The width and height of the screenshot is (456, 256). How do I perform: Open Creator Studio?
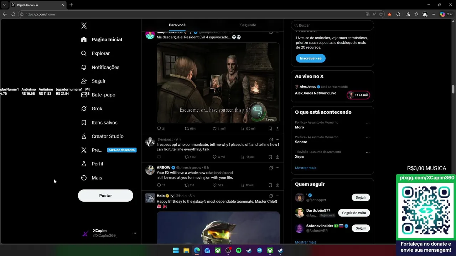pos(102,137)
